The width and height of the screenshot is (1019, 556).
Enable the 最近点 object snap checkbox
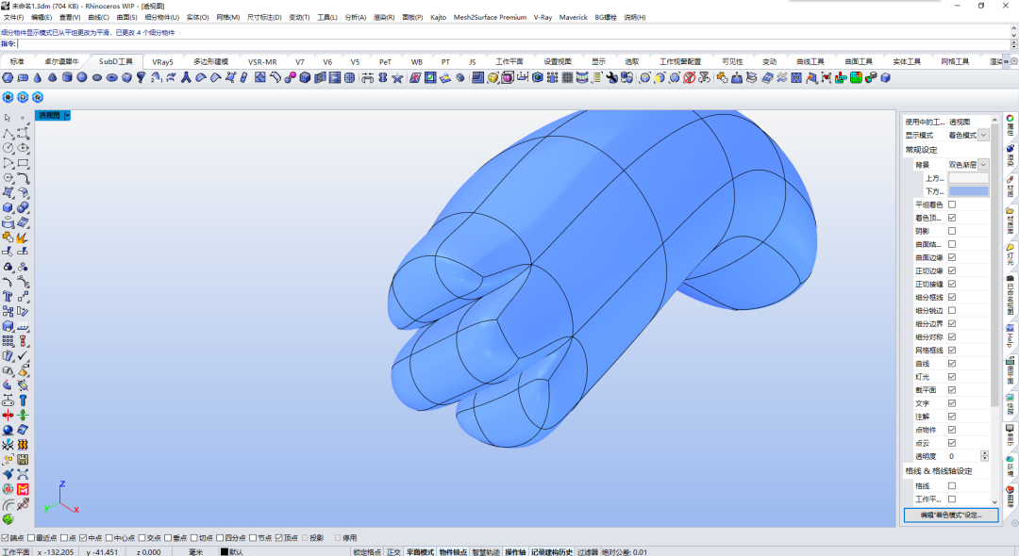coord(31,538)
